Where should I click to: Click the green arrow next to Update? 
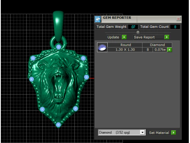124,37
